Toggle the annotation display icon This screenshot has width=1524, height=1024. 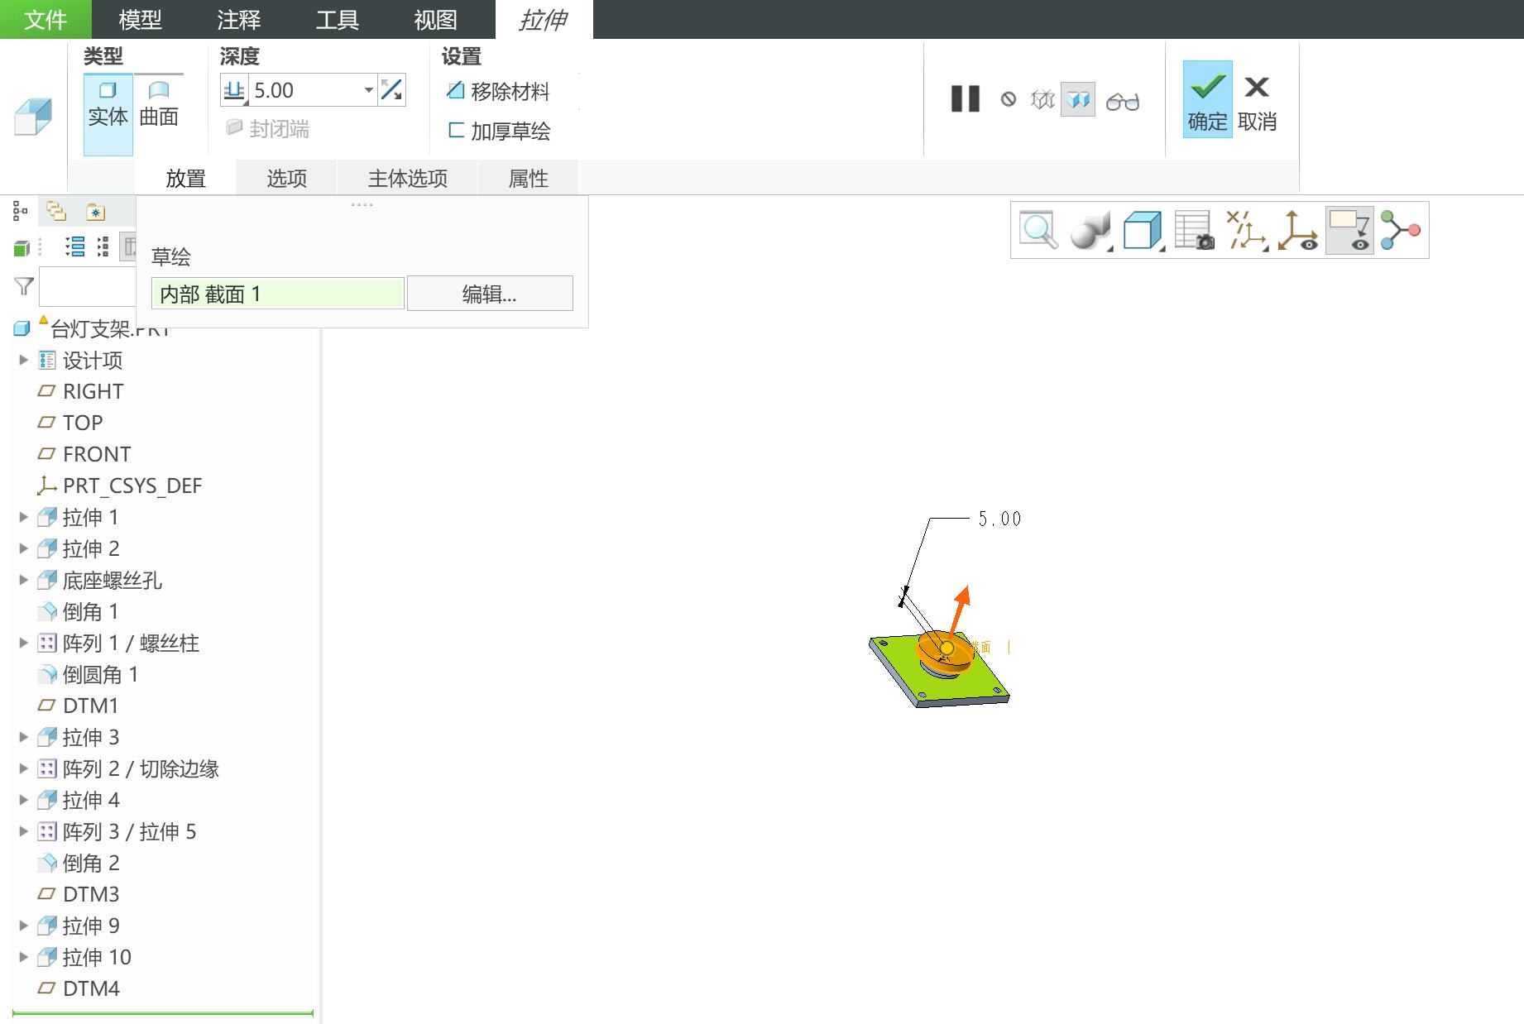click(1349, 230)
